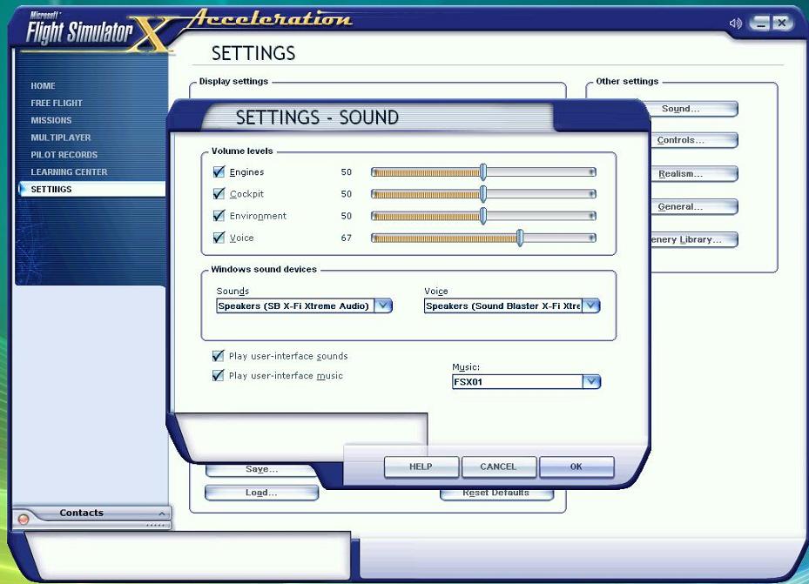Click the Engines volume slider handle
The height and width of the screenshot is (584, 809).
coord(483,172)
